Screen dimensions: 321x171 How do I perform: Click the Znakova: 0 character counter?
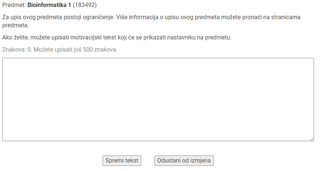[17, 50]
